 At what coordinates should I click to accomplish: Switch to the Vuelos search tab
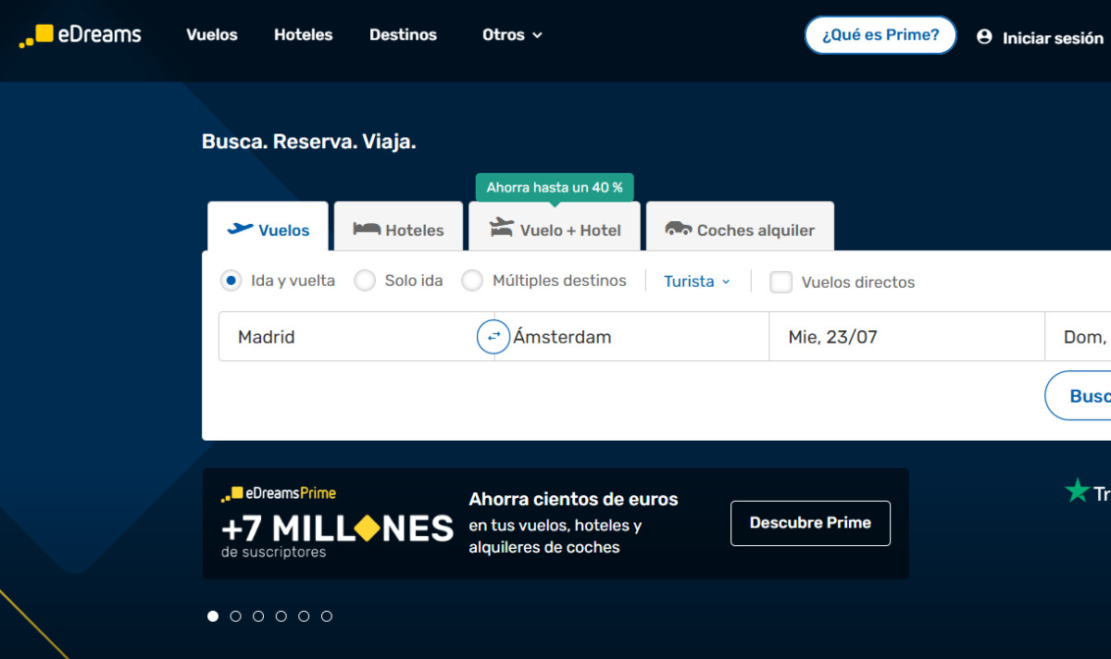coord(268,227)
